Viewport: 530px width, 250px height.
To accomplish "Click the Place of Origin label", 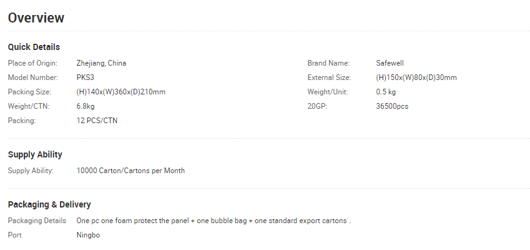I will coord(33,63).
